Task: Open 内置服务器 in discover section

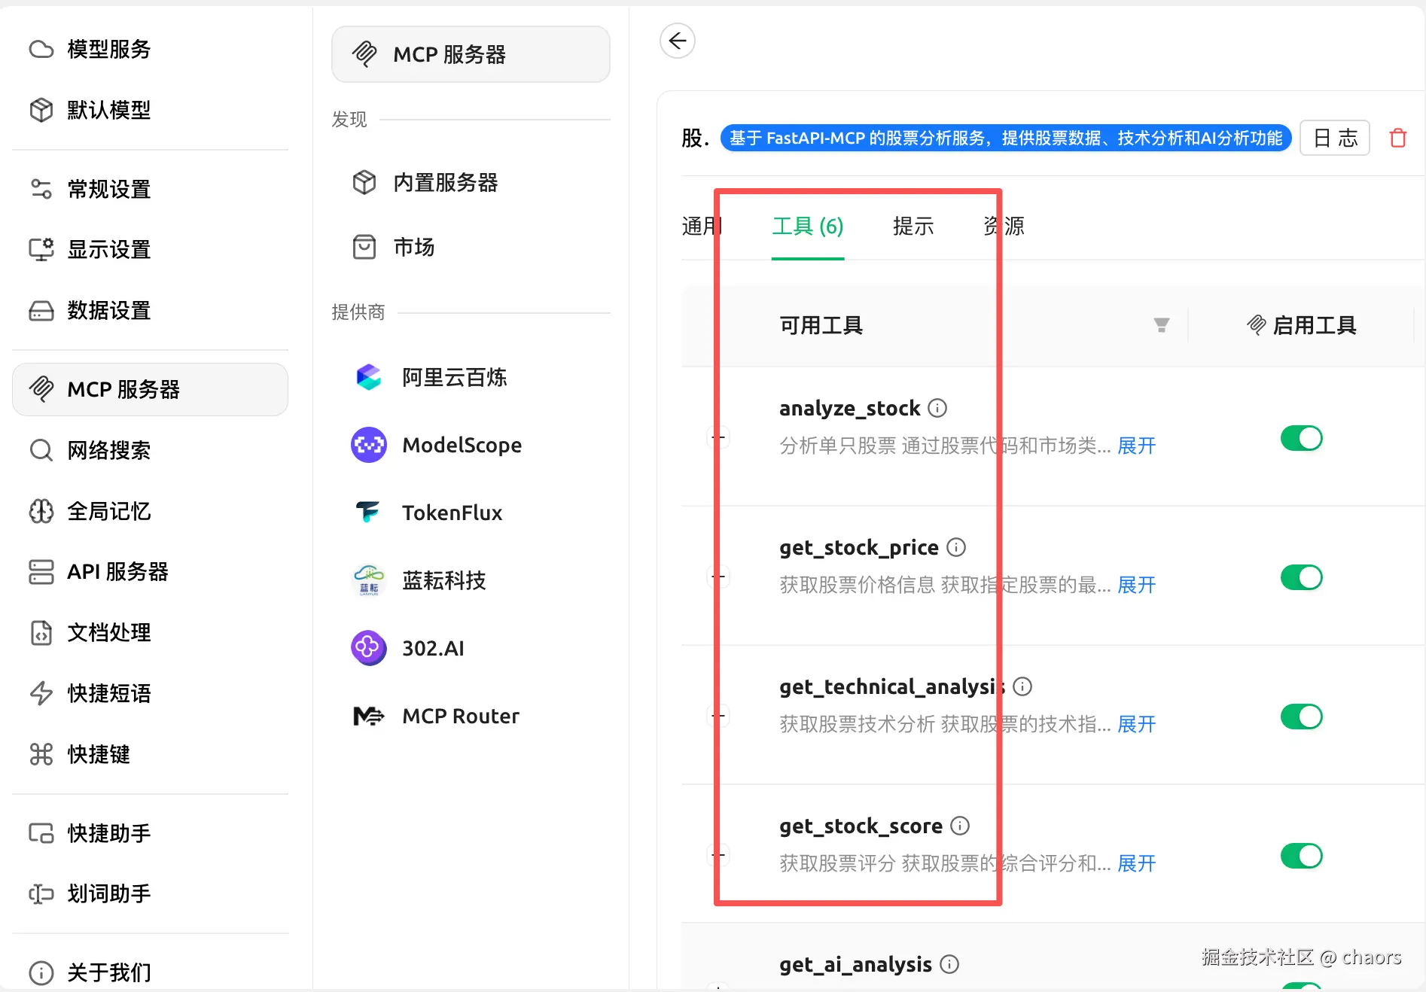Action: (x=471, y=182)
